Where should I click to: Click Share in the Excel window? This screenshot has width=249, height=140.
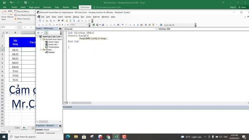pos(242,7)
